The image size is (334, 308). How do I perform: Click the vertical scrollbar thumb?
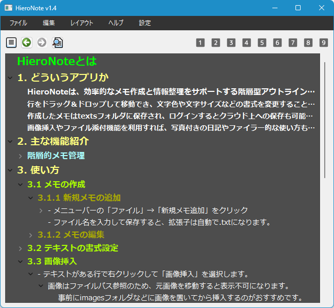[325, 120]
